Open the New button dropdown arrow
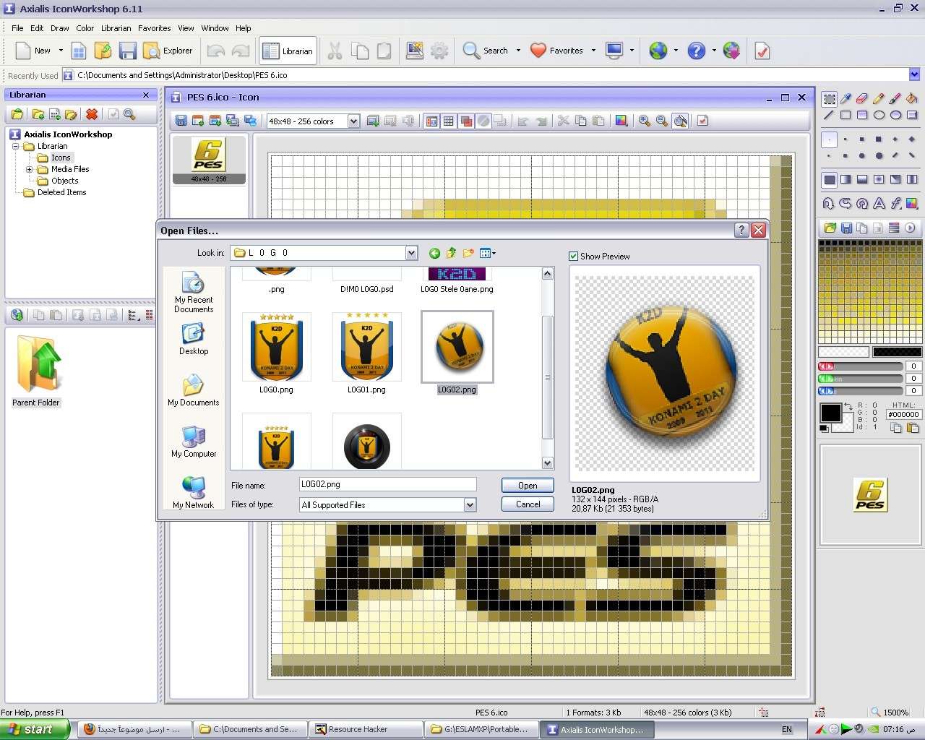The width and height of the screenshot is (925, 740). click(x=61, y=51)
